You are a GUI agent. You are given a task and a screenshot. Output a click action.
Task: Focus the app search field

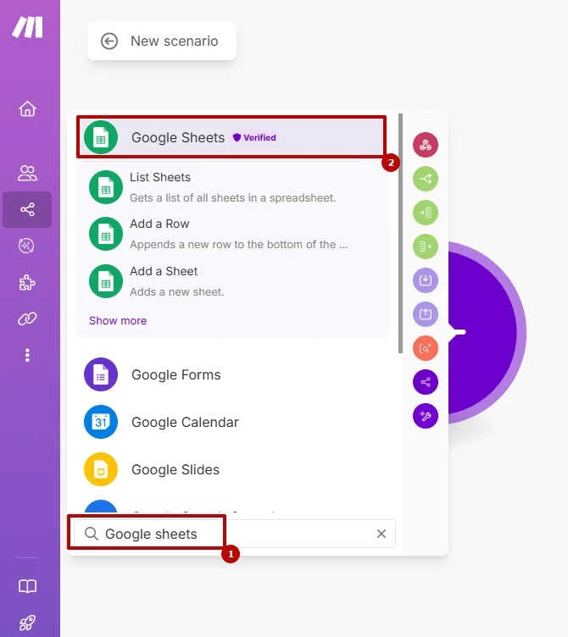[x=235, y=534]
